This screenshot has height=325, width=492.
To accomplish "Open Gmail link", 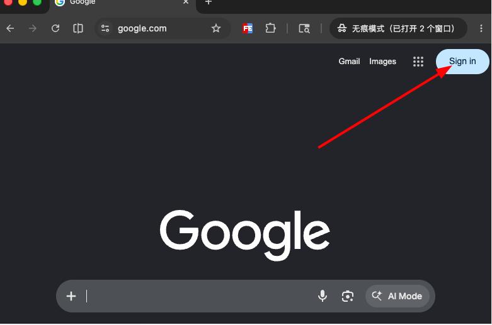I will pyautogui.click(x=349, y=62).
